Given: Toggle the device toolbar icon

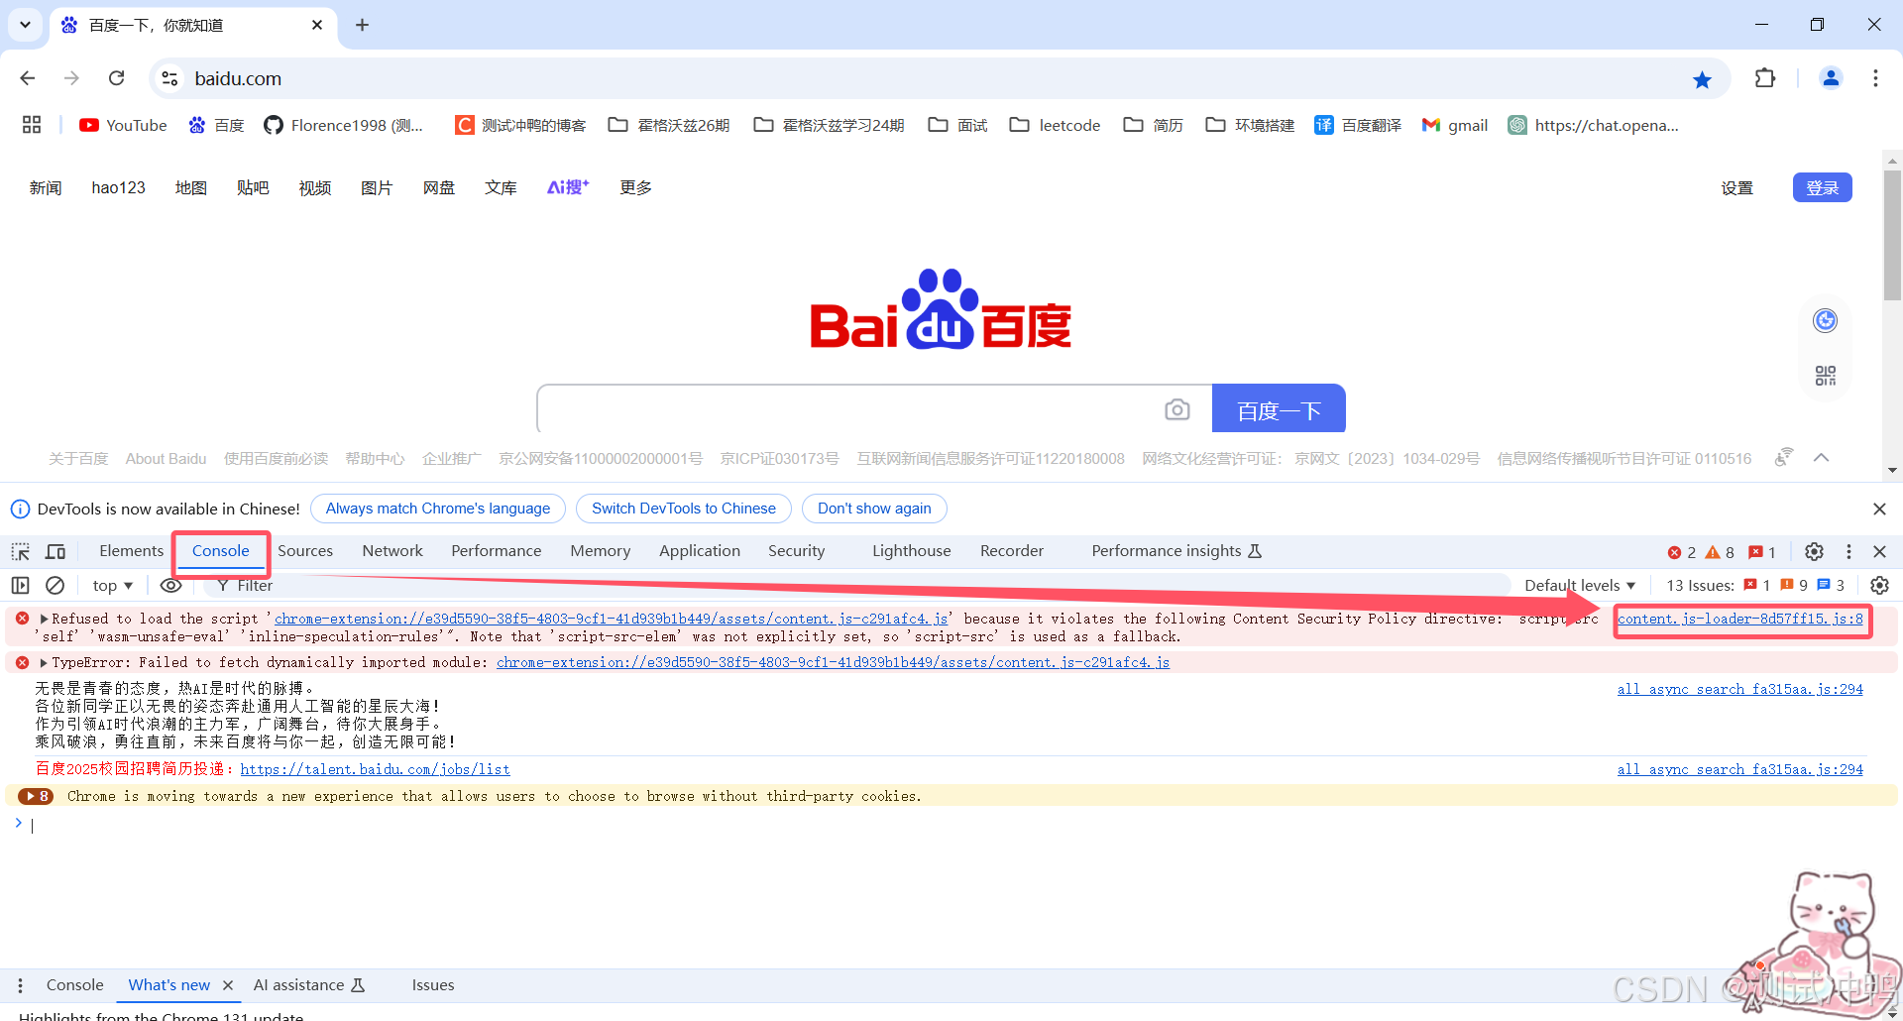Looking at the screenshot, I should 56,551.
